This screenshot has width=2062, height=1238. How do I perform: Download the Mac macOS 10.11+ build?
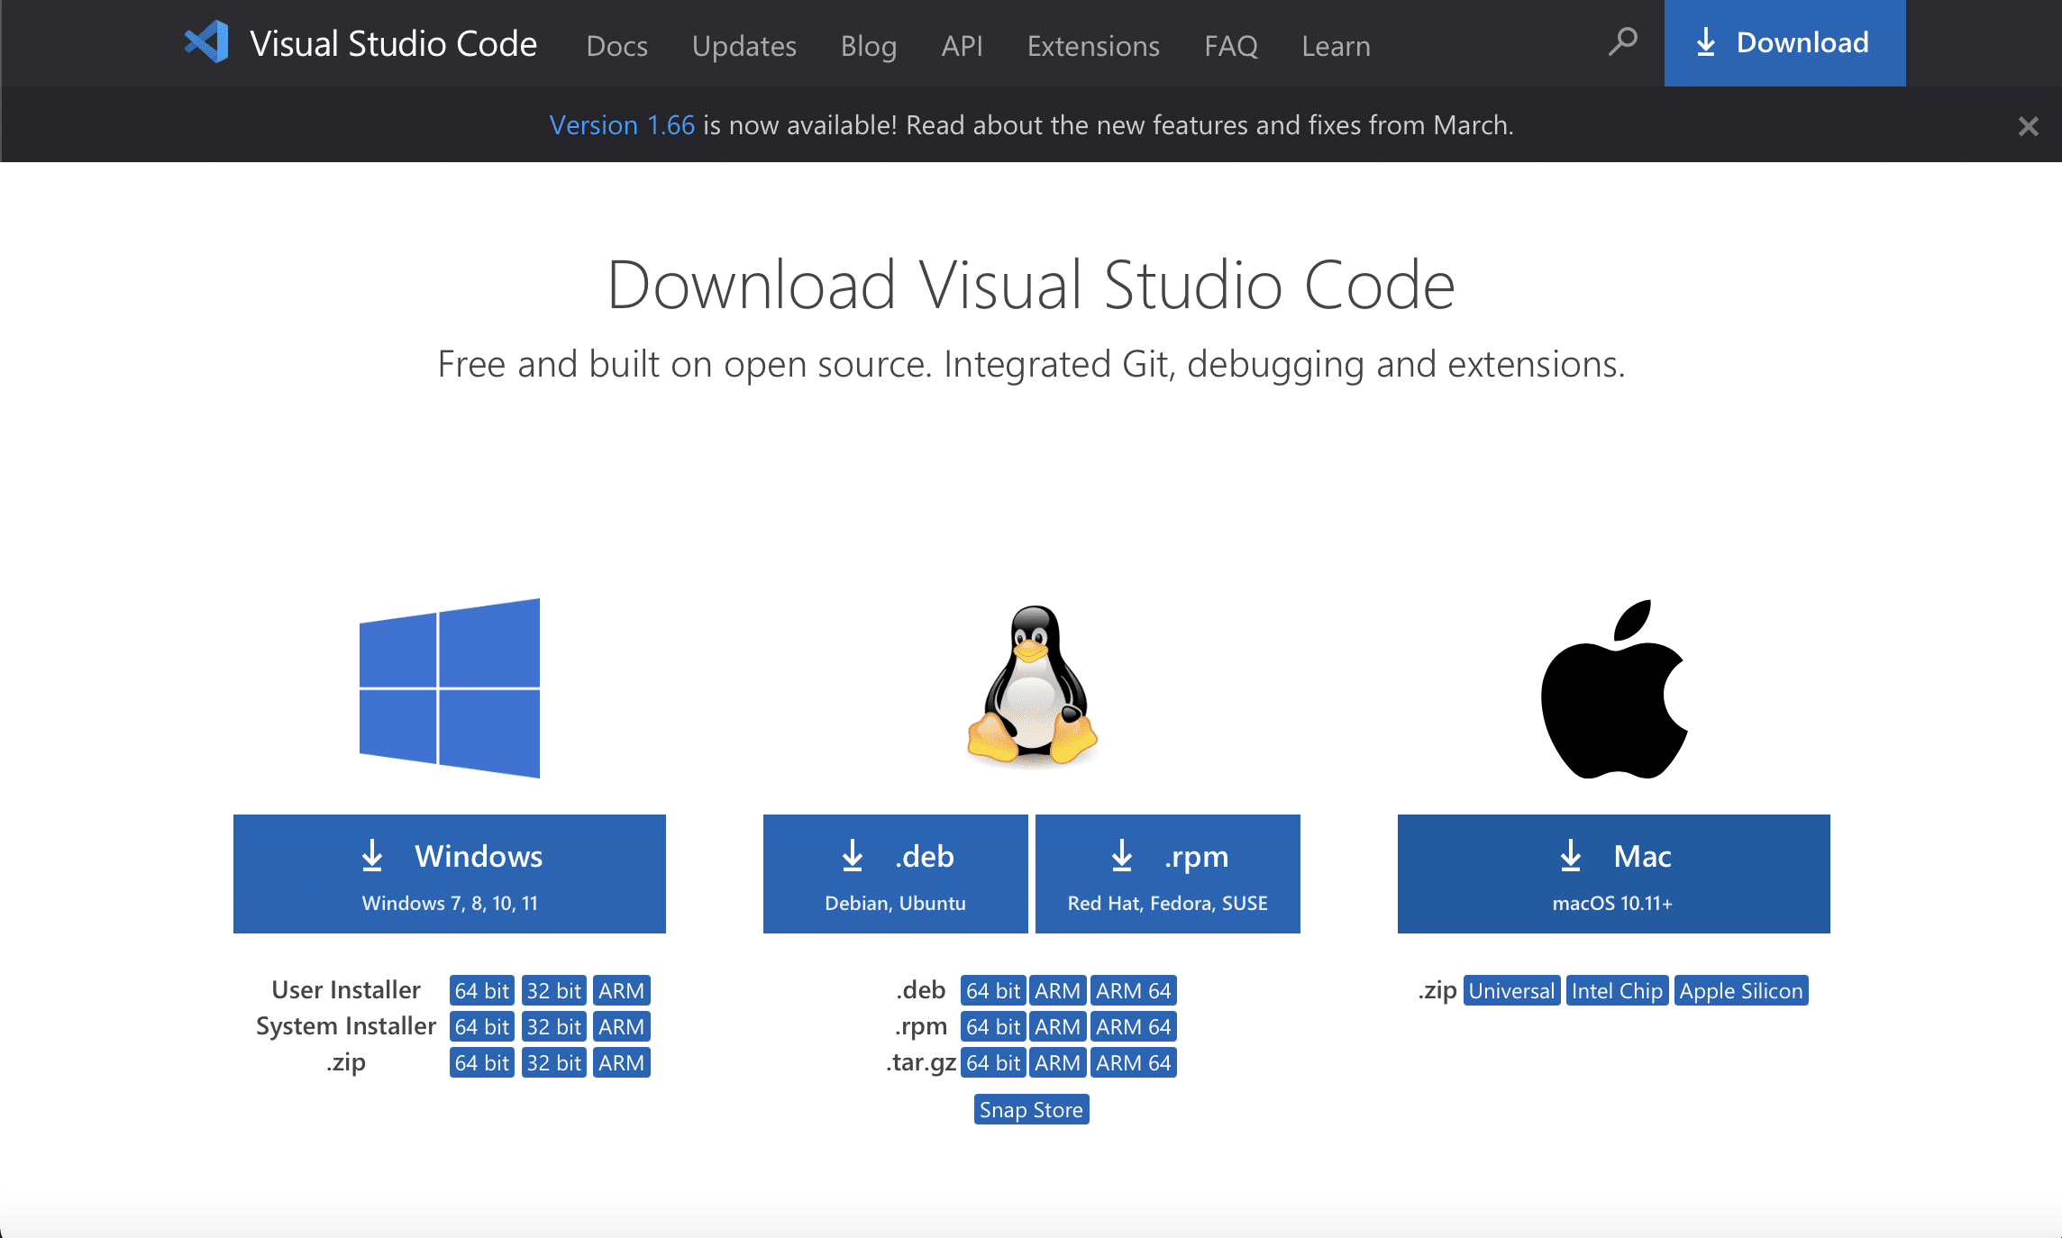[x=1613, y=874]
